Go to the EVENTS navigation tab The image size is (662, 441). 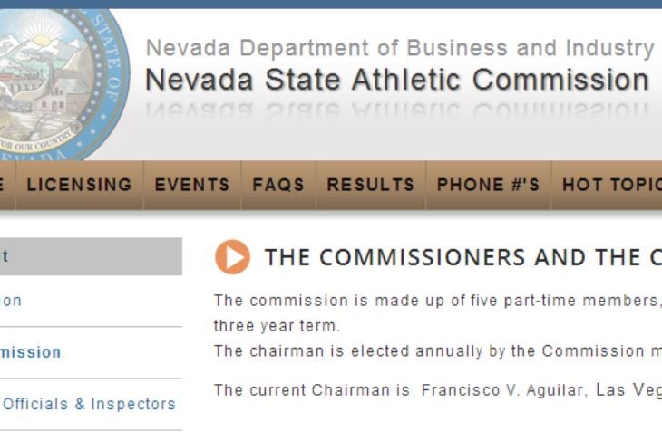pyautogui.click(x=191, y=185)
